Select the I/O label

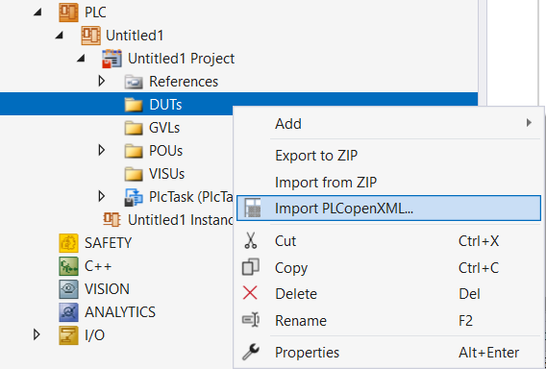click(x=95, y=334)
